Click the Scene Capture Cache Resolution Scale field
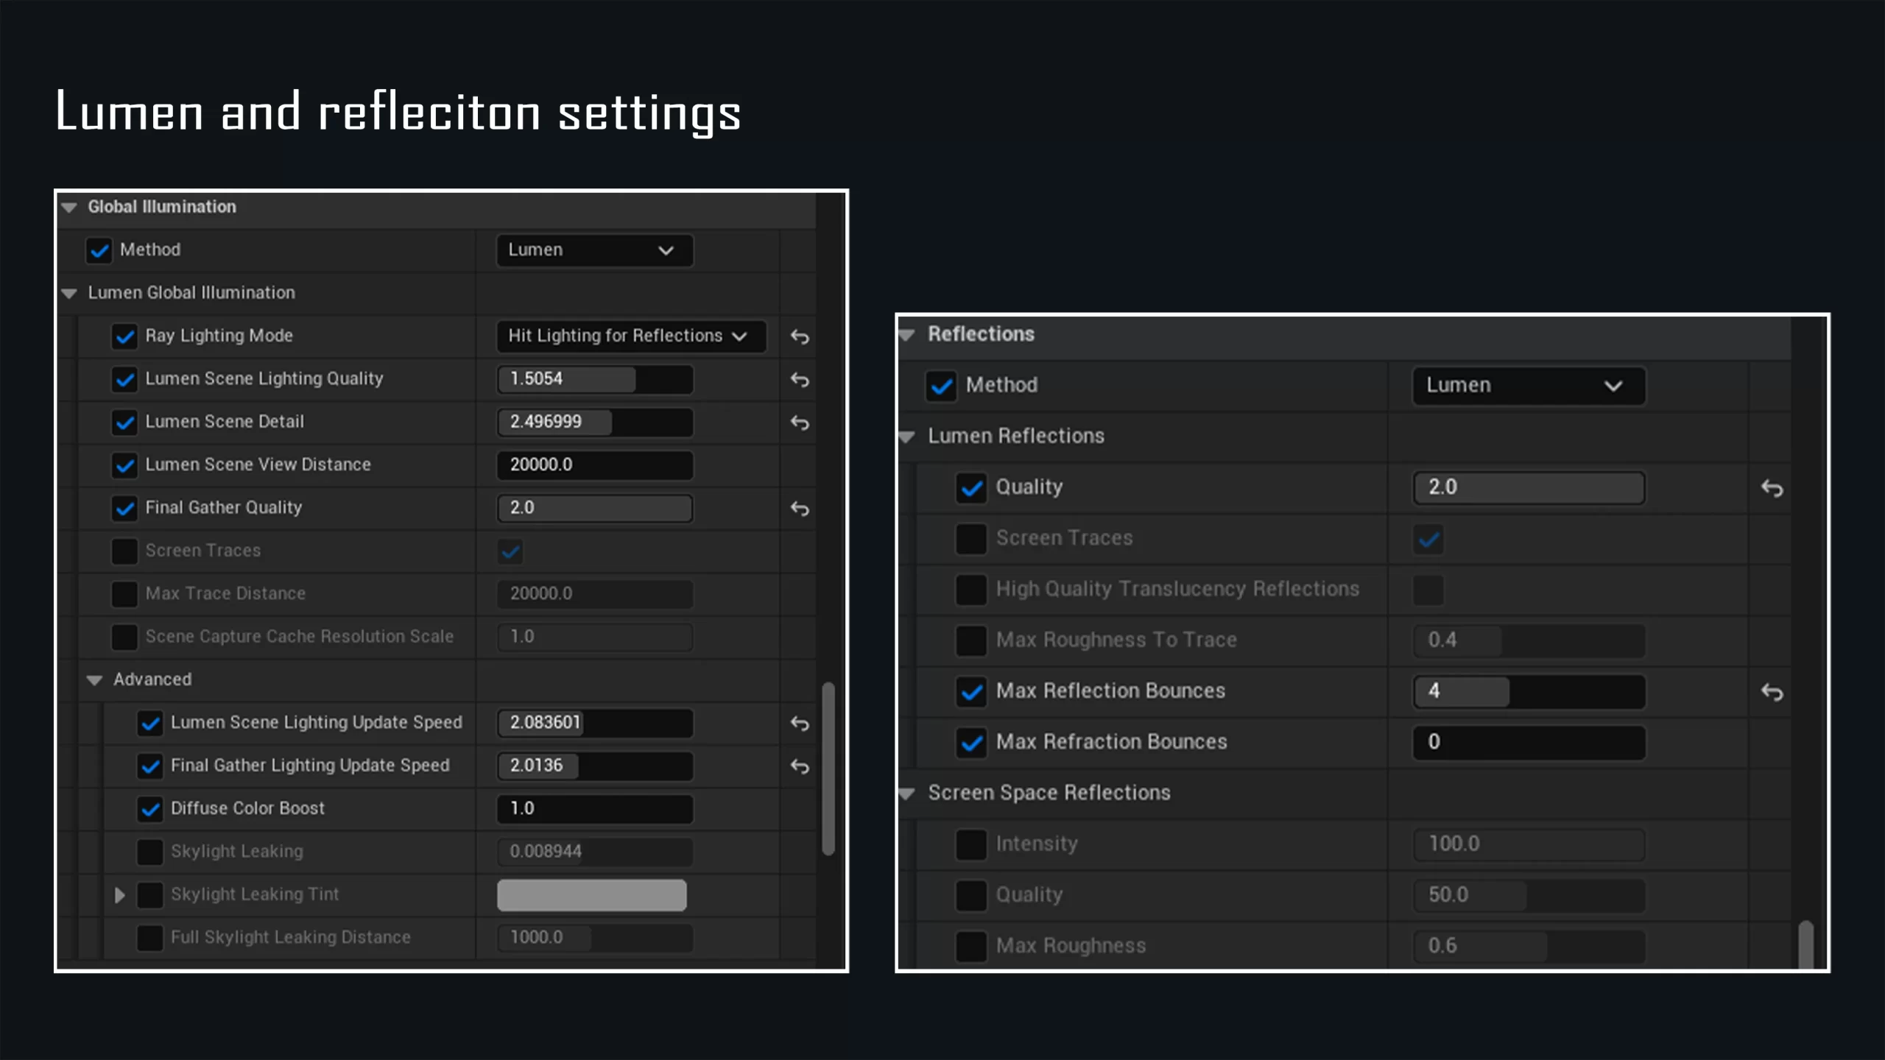This screenshot has width=1885, height=1060. tap(595, 637)
